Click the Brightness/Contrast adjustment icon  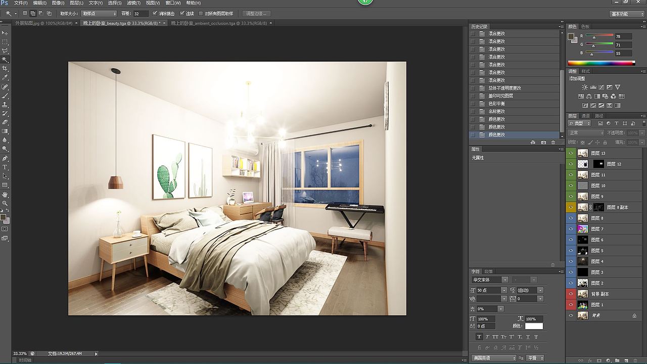[x=585, y=87]
